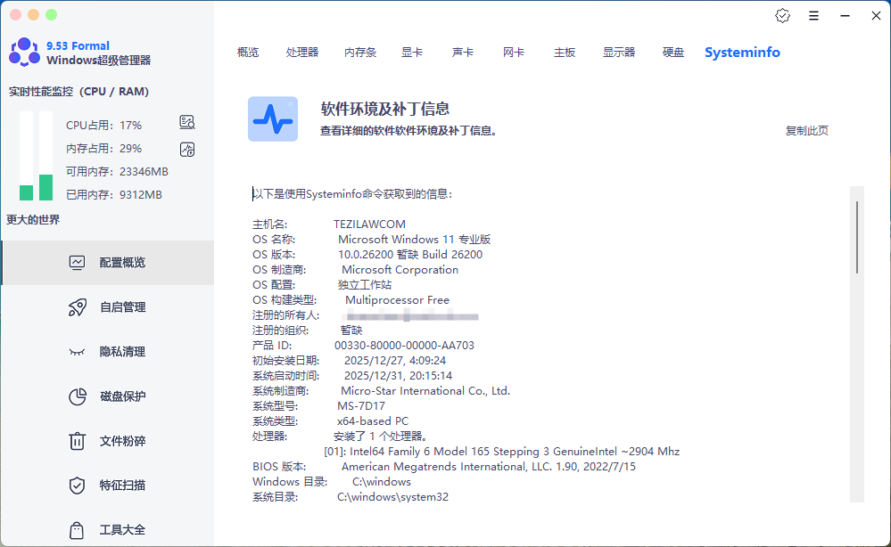Image resolution: width=891 pixels, height=547 pixels.
Task: Click the blue heartbeat panel icon
Action: (x=273, y=118)
